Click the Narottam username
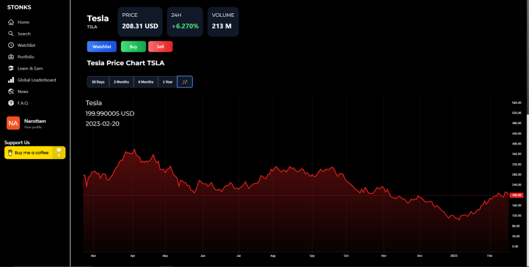The image size is (529, 267). pyautogui.click(x=35, y=121)
